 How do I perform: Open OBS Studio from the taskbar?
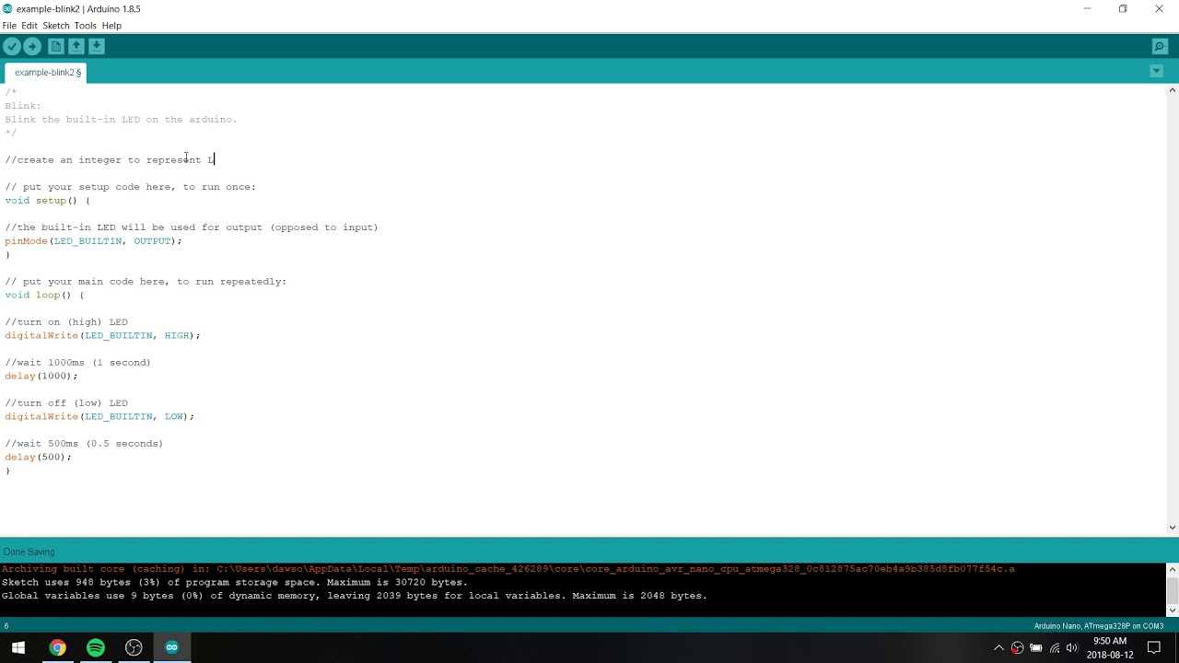[x=134, y=647]
